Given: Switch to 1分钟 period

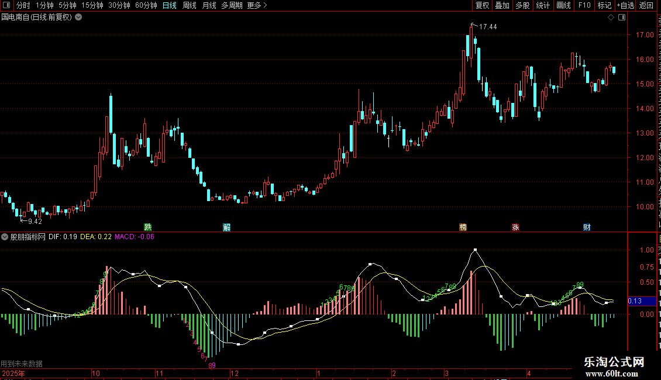Looking at the screenshot, I should tap(44, 5).
